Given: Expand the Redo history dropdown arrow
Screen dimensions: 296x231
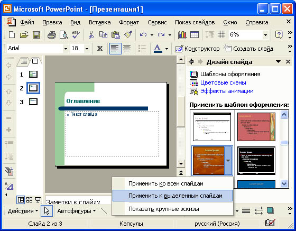Looking at the screenshot, I should tap(170, 35).
